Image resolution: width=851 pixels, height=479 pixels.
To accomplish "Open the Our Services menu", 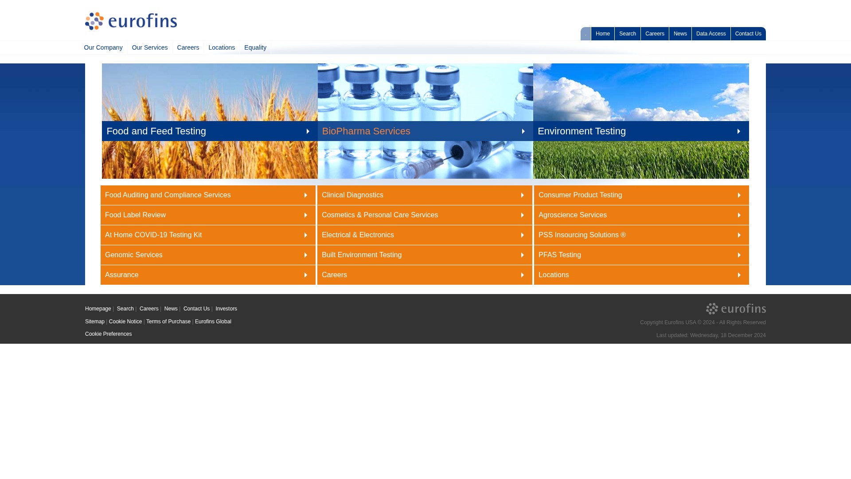I will point(150,47).
